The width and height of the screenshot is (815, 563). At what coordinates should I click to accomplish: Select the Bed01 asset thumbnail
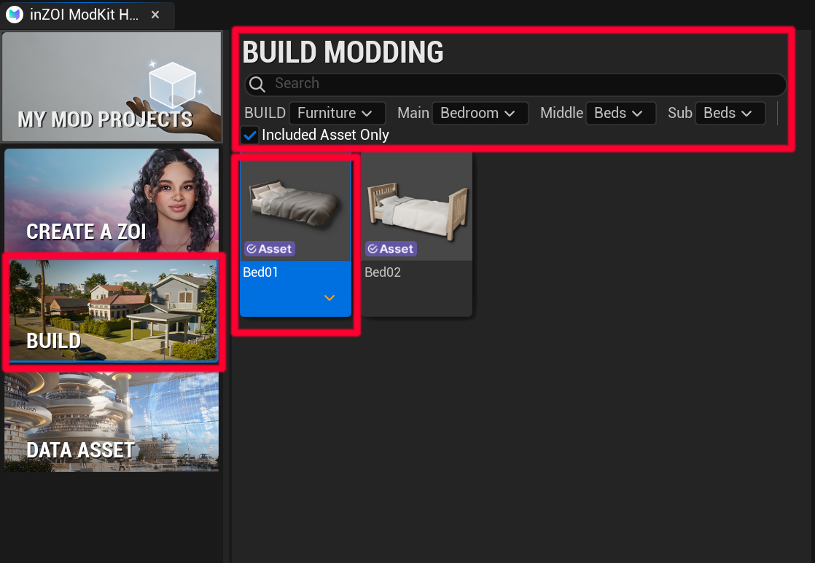click(x=296, y=209)
